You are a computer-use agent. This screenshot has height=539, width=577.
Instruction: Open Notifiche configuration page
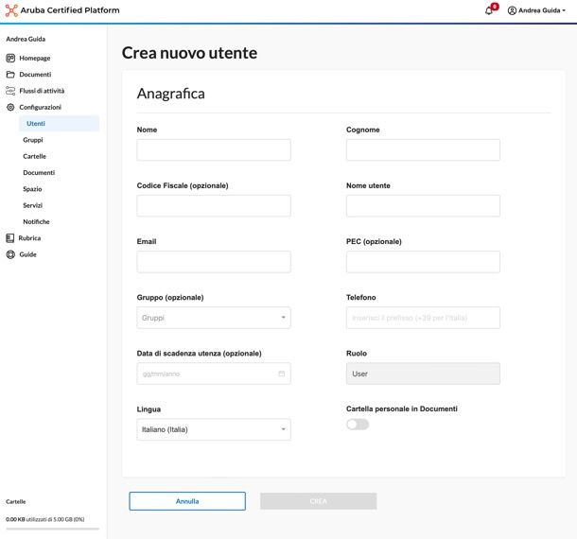[x=36, y=222]
